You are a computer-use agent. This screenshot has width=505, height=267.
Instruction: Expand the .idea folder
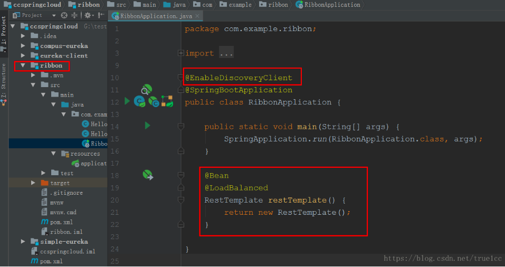pyautogui.click(x=23, y=36)
